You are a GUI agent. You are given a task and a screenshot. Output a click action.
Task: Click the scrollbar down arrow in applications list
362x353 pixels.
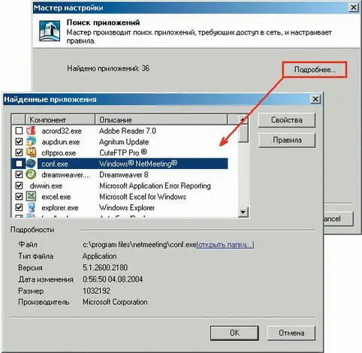point(243,213)
